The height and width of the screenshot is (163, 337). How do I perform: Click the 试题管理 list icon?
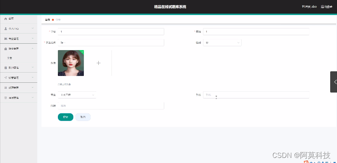[6, 88]
